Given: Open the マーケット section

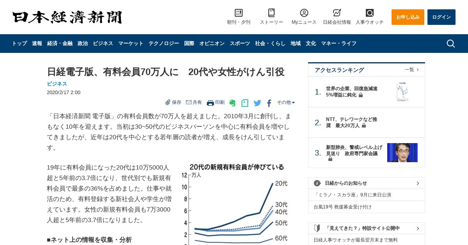Looking at the screenshot, I should (x=131, y=44).
